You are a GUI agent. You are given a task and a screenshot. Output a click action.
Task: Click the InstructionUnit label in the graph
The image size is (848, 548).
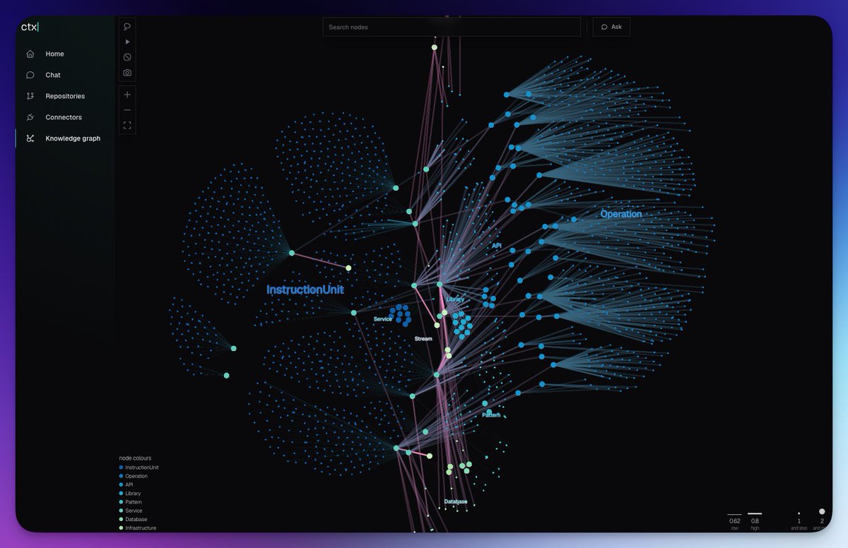coord(305,290)
